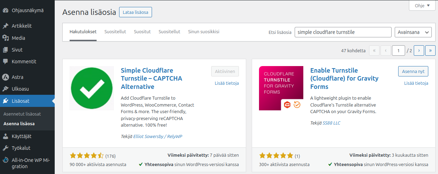Screen dimensions: 438x174
Task: Click the "47 kohdetta" result count
Action: (x=353, y=51)
